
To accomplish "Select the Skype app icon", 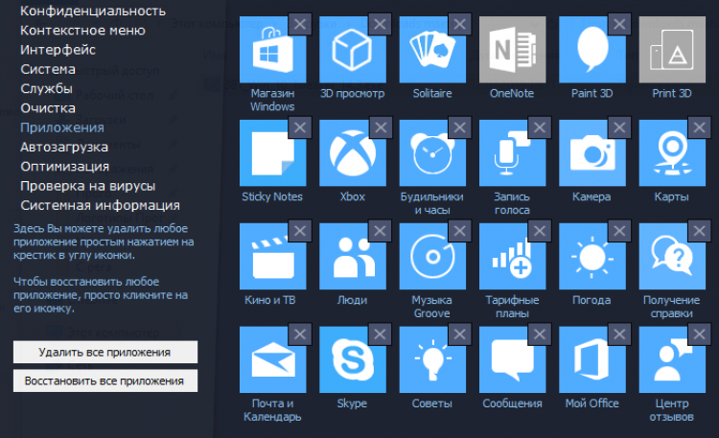I will pos(353,359).
